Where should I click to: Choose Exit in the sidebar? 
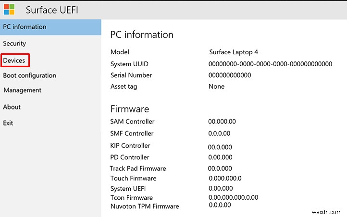(8, 123)
